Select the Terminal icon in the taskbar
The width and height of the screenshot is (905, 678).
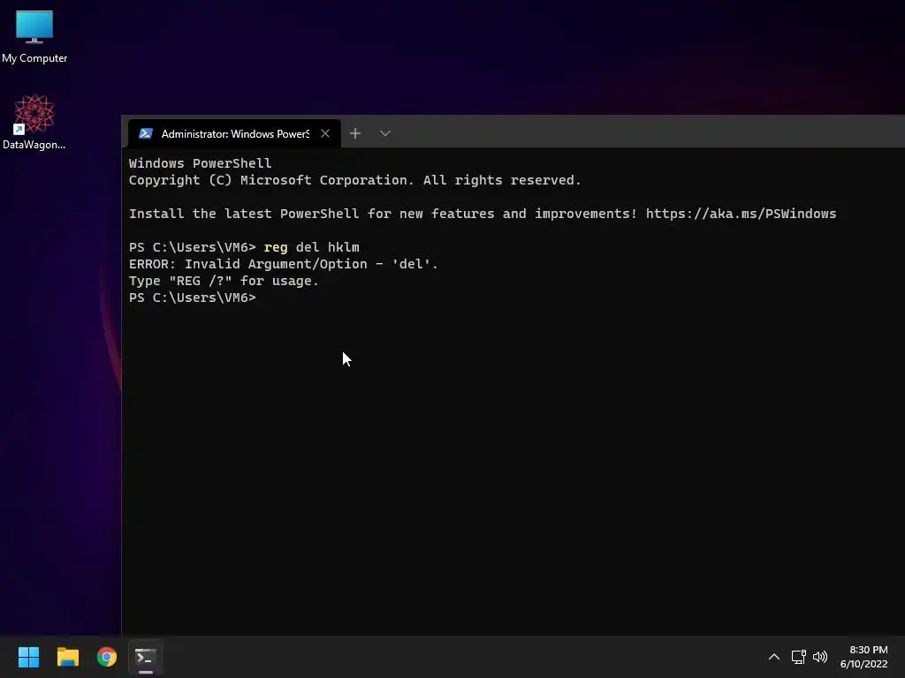point(146,657)
